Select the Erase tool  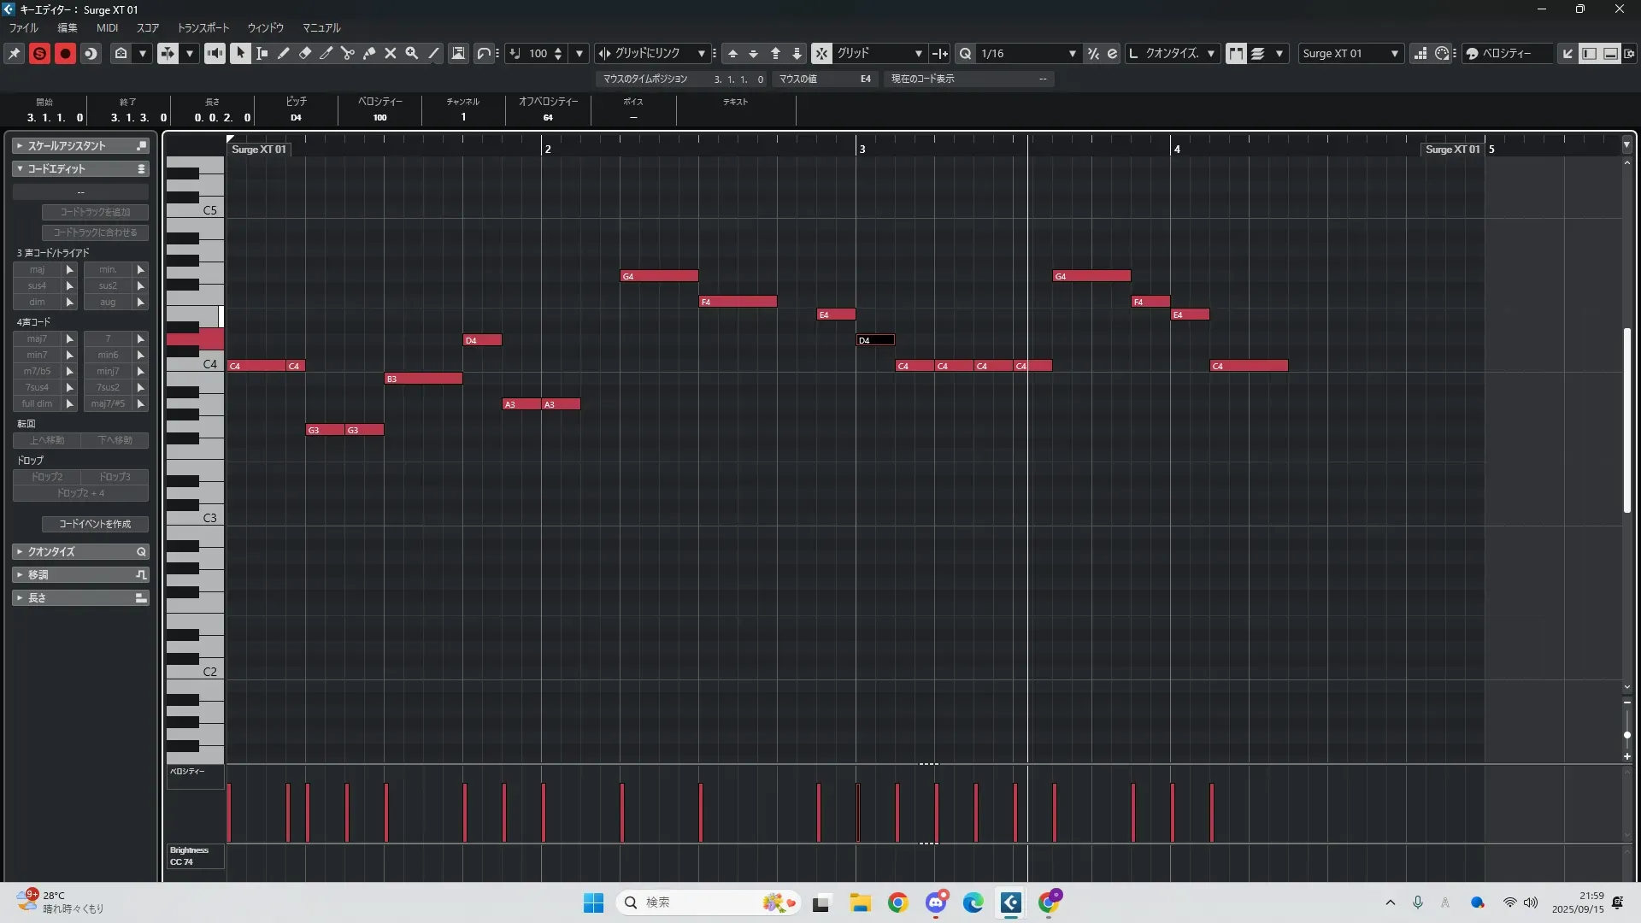point(305,53)
